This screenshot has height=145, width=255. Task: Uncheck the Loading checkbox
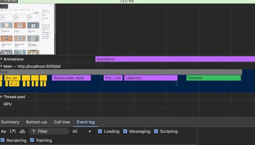[100, 131]
